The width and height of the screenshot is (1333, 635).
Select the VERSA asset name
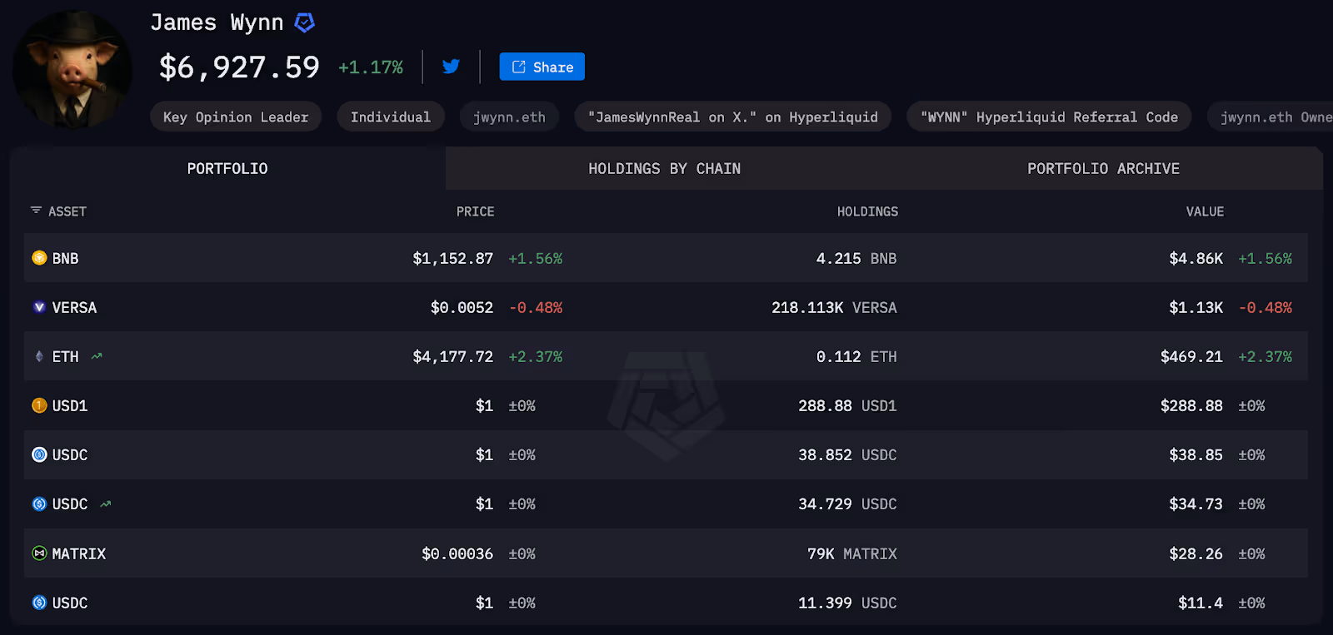pos(74,307)
